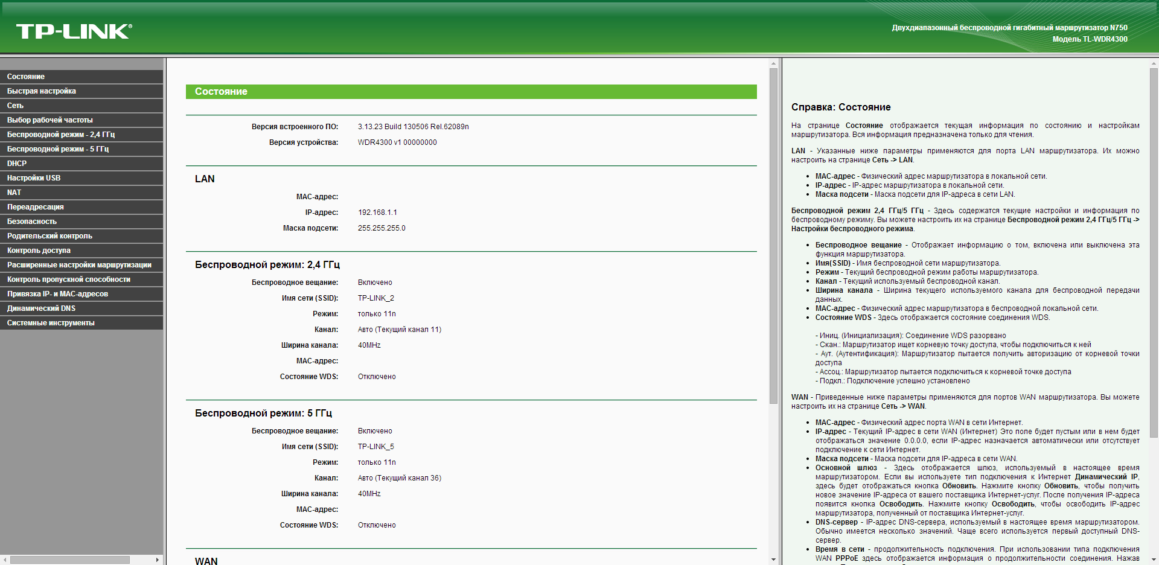Open Контроль доступа menu item
The image size is (1159, 565).
81,251
